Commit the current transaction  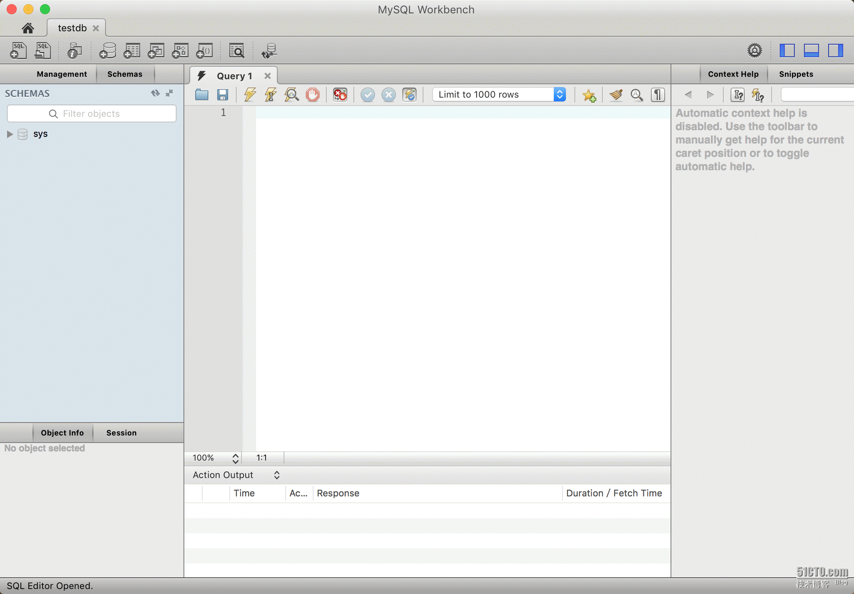coord(367,95)
